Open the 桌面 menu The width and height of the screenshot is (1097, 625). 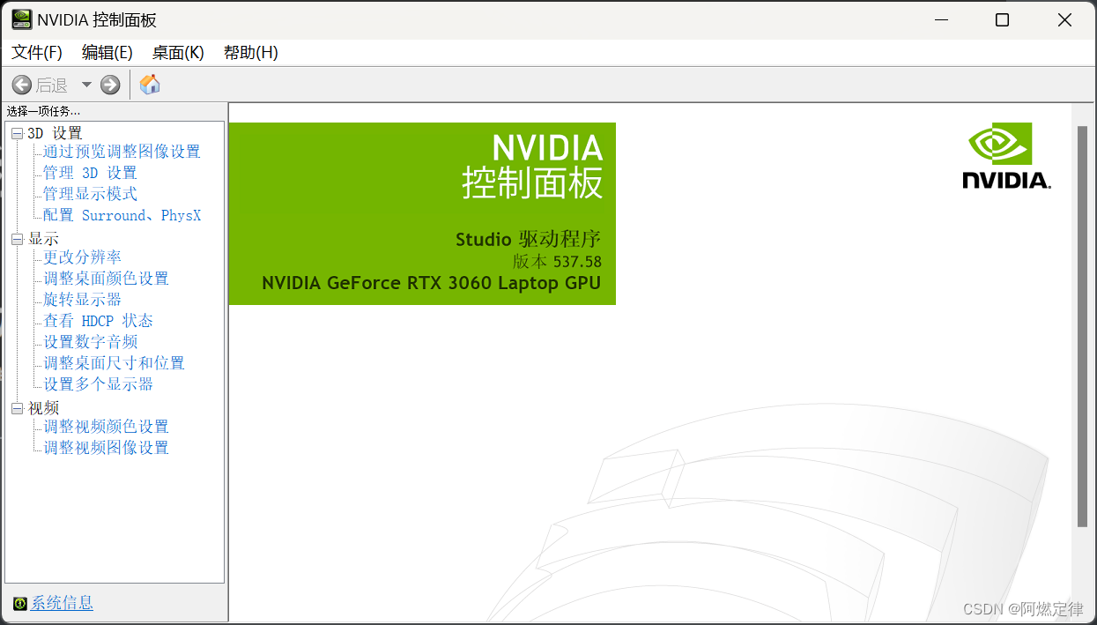click(x=177, y=52)
